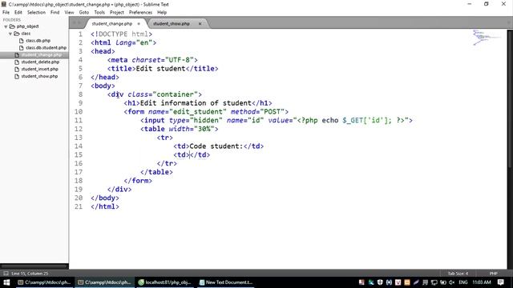This screenshot has width=513, height=288.
Task: Open student_show.php from sidebar
Action: [39, 77]
